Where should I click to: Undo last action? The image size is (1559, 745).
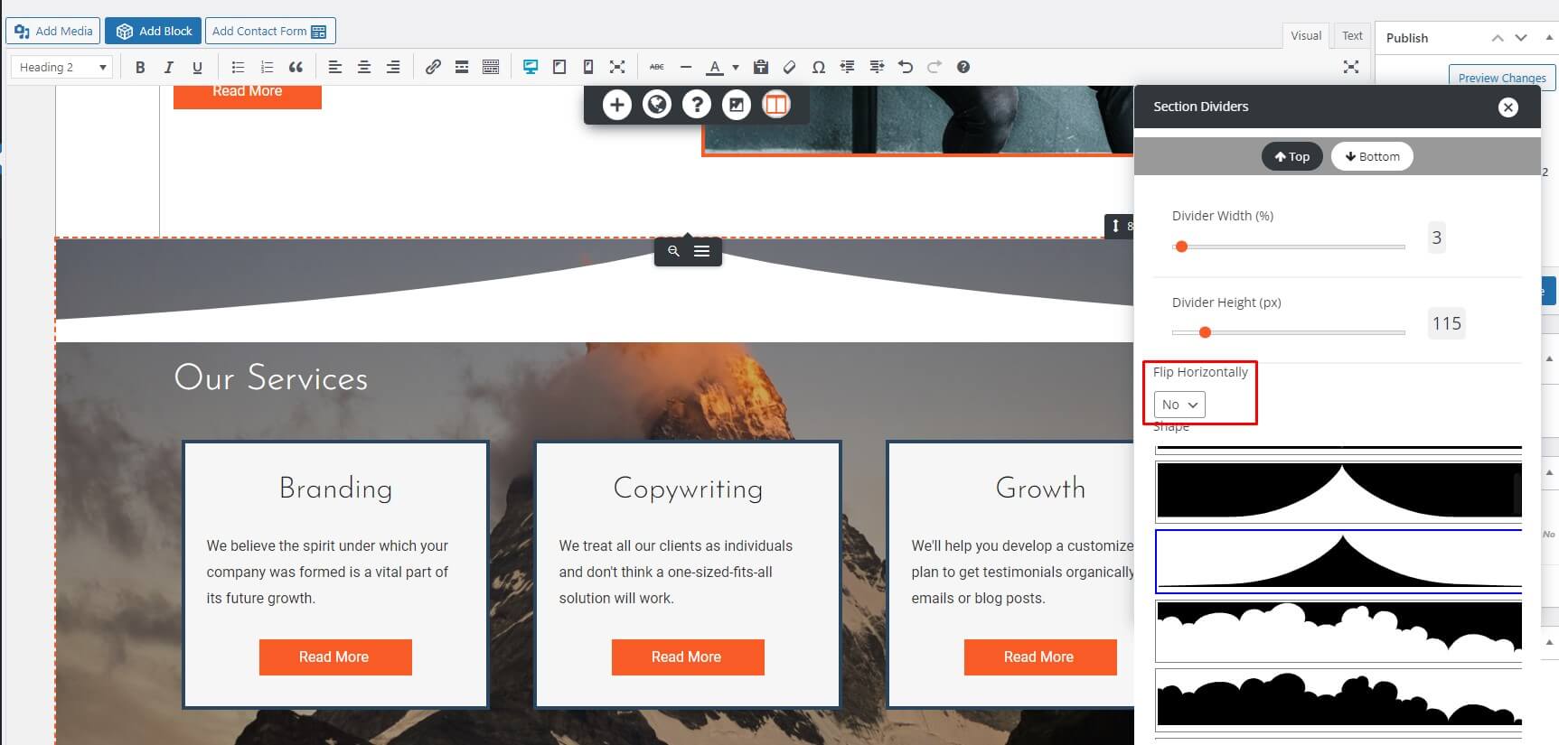(906, 67)
